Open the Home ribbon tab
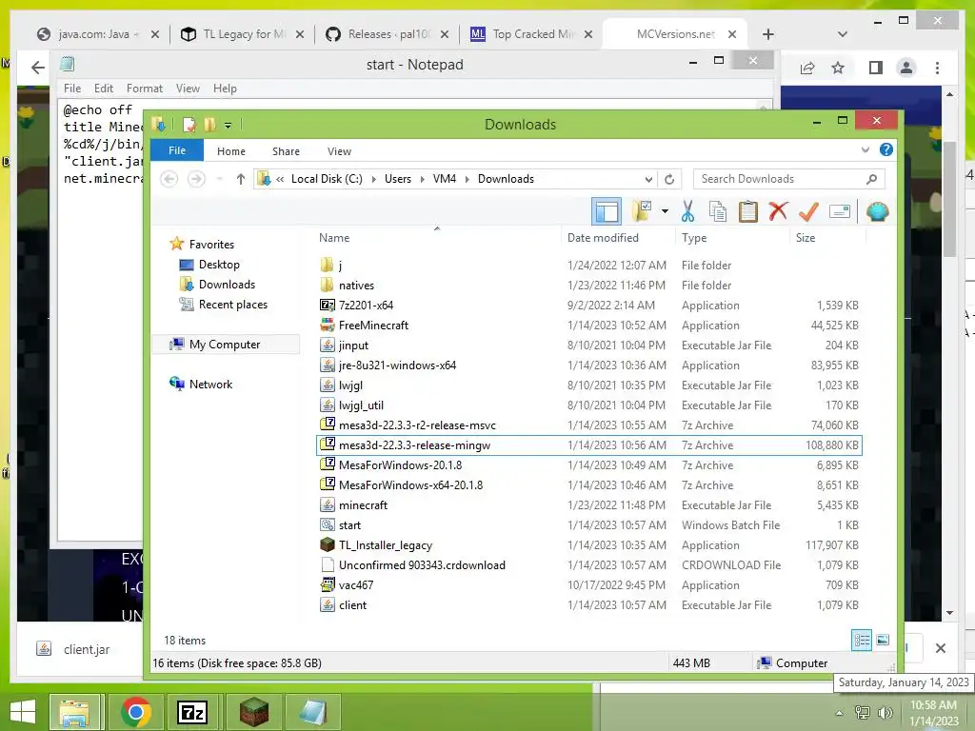The height and width of the screenshot is (731, 975). 231,151
